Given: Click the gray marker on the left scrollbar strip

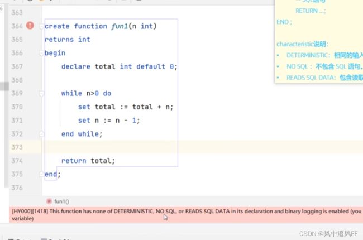Looking at the screenshot, I should click(x=4, y=87).
